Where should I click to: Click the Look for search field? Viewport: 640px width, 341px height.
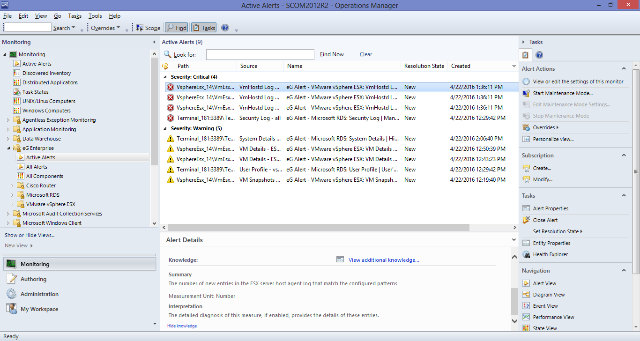[260, 54]
